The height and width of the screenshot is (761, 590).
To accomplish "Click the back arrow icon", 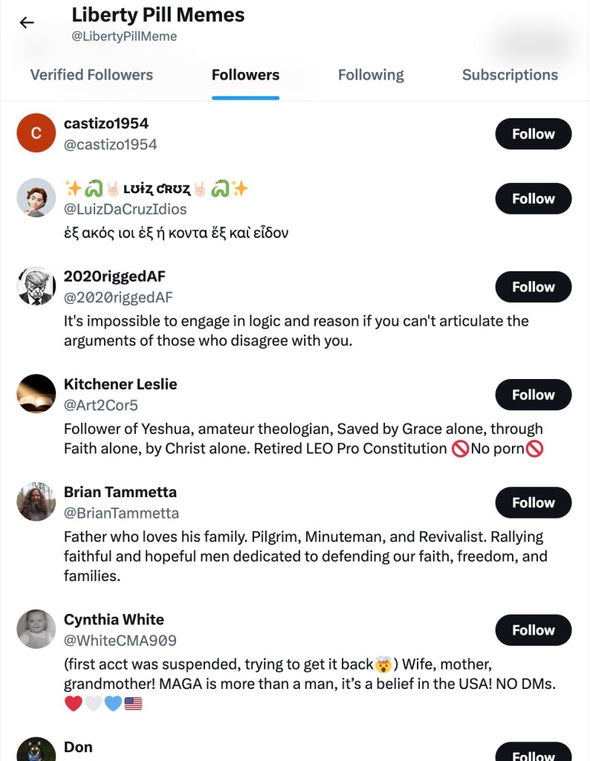I will [27, 22].
